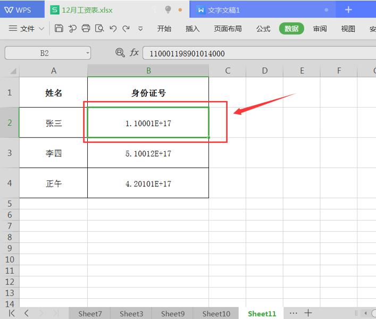Image resolution: width=376 pixels, height=319 pixels.
Task: Click the Redo icon
Action: [x=126, y=29]
